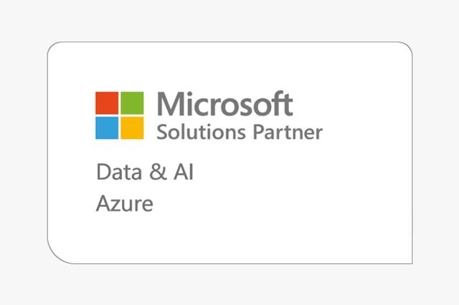Screen dimensions: 459x305
Task: Click the red square of Microsoft logo
Action: point(107,102)
